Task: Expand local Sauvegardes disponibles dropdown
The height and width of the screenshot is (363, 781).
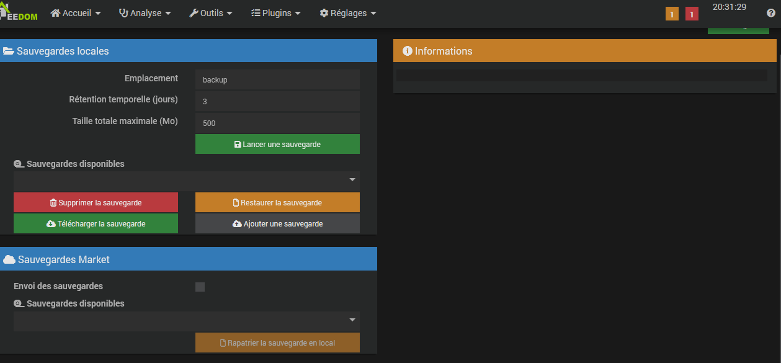Action: pyautogui.click(x=186, y=181)
